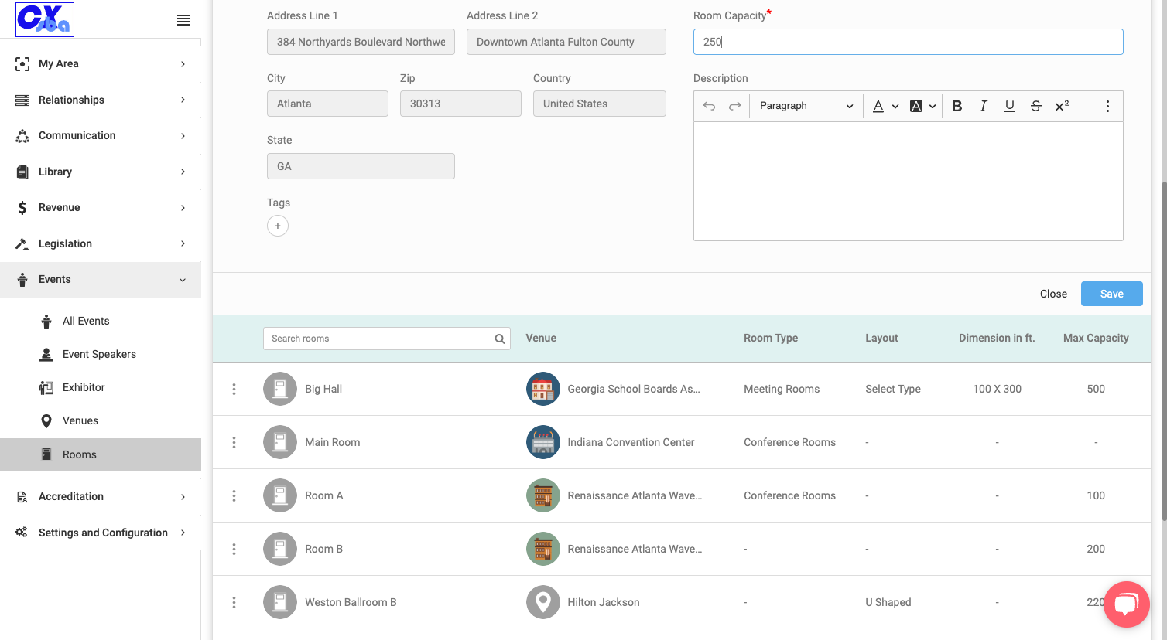Open row actions menu for Room B
This screenshot has width=1167, height=640.
[x=234, y=549]
